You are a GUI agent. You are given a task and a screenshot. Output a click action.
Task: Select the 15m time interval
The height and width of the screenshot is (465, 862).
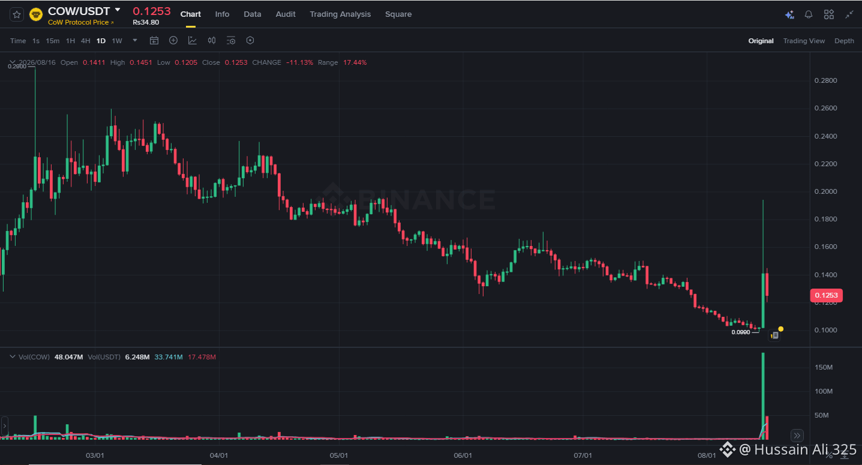tap(53, 41)
